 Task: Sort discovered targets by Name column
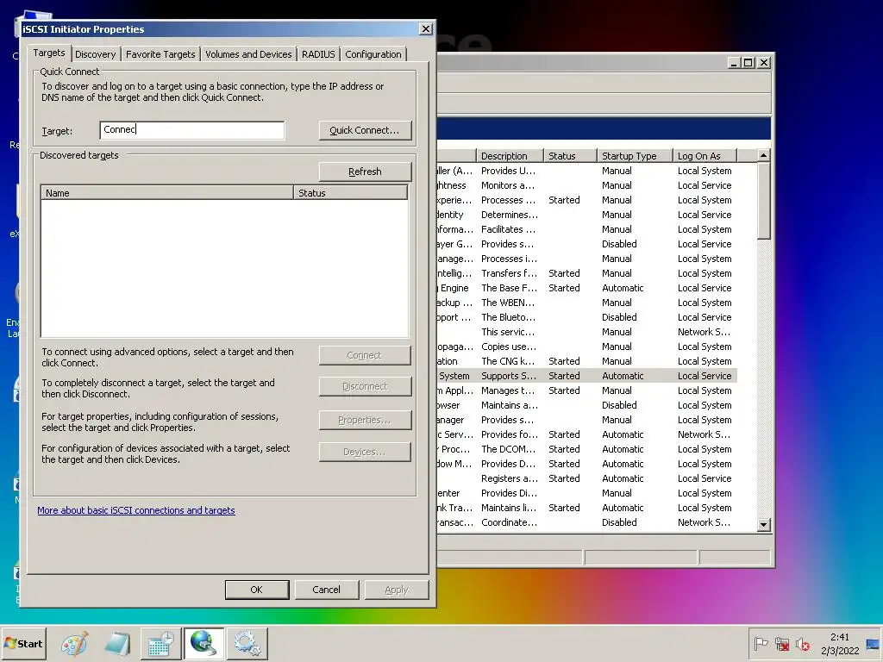pyautogui.click(x=166, y=192)
